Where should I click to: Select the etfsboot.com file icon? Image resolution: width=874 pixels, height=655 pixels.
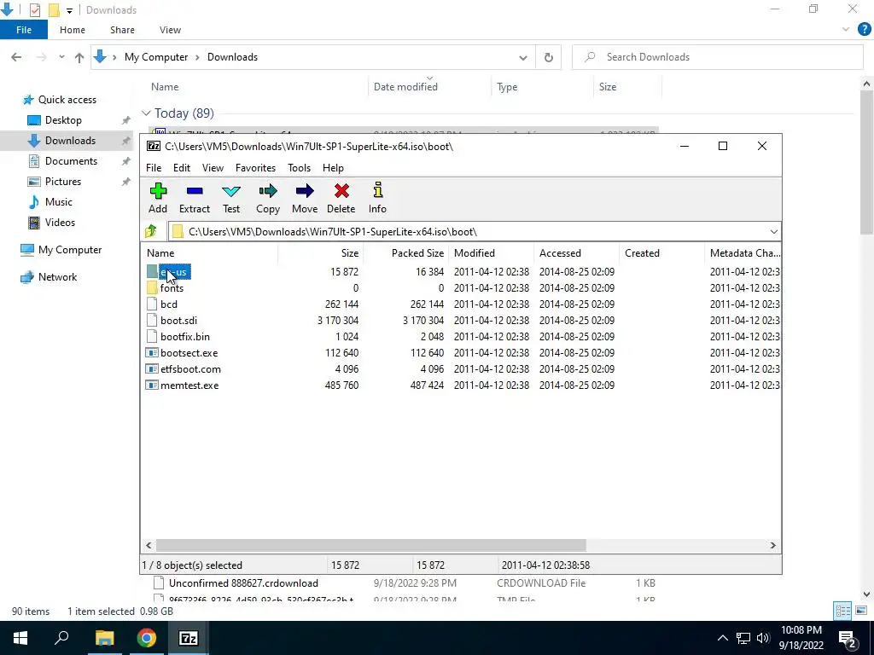[152, 368]
